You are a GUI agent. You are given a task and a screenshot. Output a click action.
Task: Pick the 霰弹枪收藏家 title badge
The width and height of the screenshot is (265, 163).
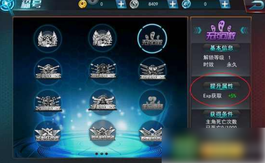[152, 71]
